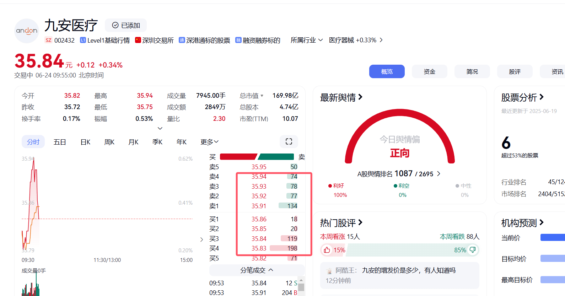This screenshot has height=296, width=565.
Task: Open the 股票分析 section
Action: (522, 97)
